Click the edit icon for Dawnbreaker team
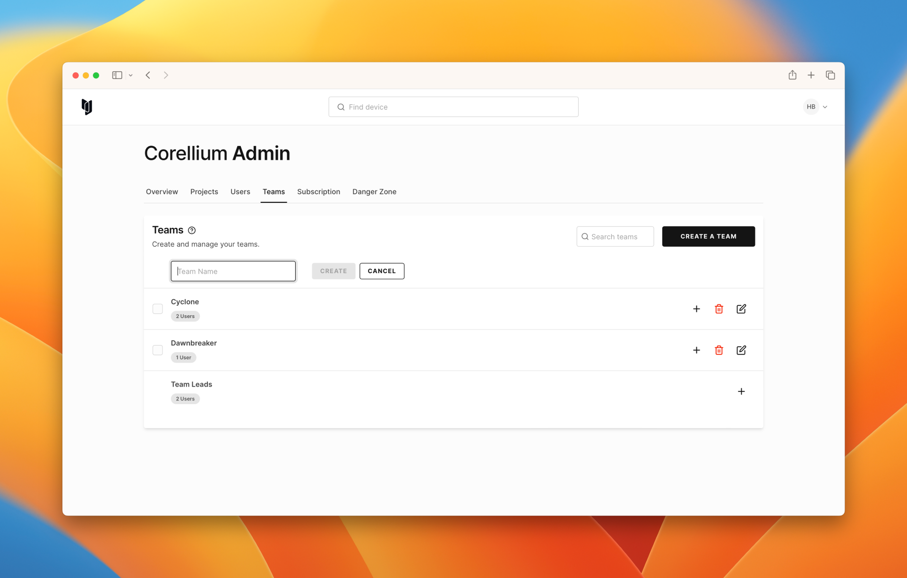907x578 pixels. pos(740,350)
